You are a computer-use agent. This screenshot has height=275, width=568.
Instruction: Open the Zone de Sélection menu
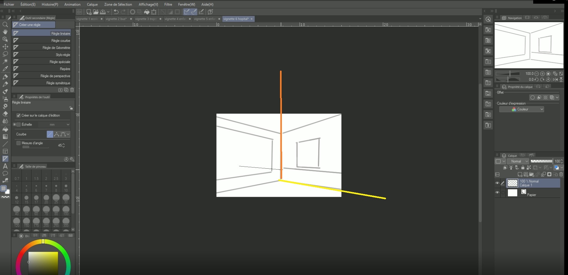pos(118,4)
